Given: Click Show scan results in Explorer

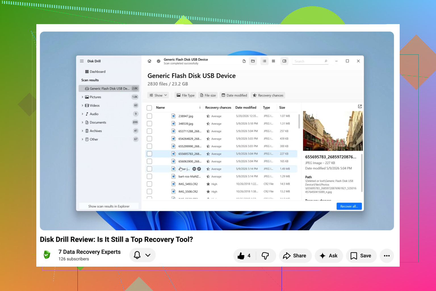Looking at the screenshot, I should tap(109, 206).
